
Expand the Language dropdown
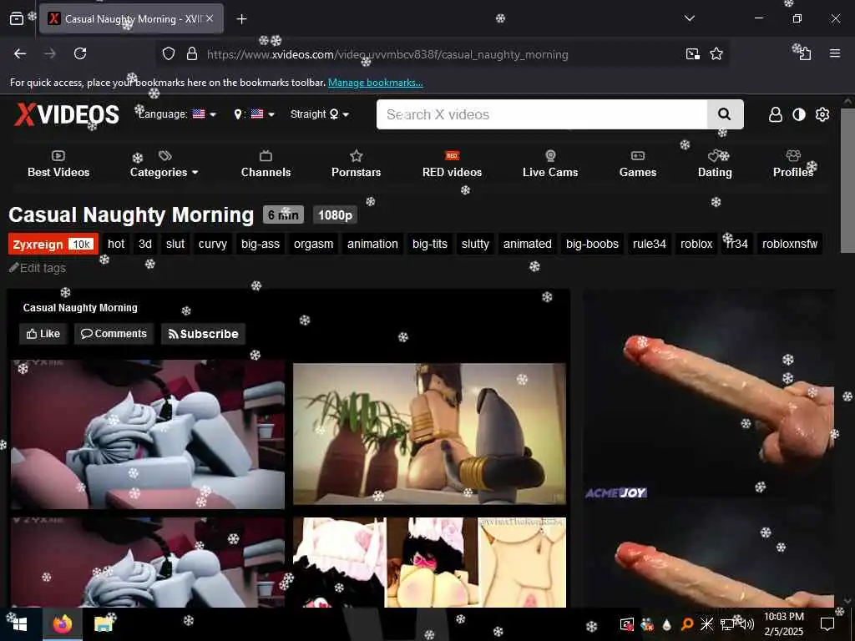click(178, 114)
